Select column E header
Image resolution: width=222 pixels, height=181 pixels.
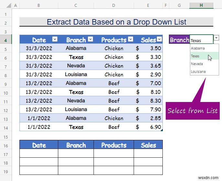(x=148, y=6)
